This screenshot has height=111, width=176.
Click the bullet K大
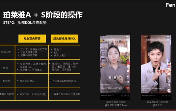coord(56,52)
